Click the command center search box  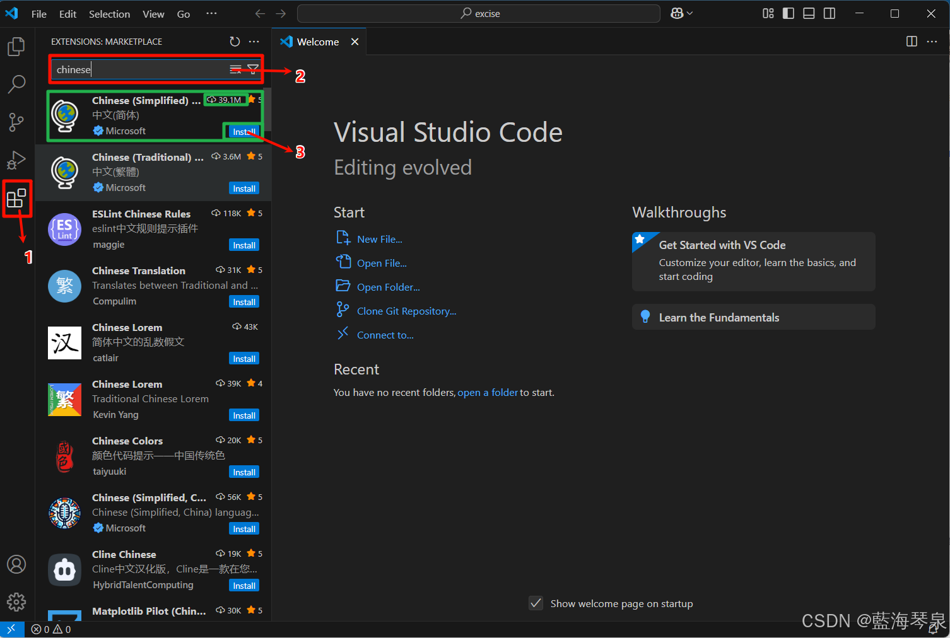click(x=479, y=13)
